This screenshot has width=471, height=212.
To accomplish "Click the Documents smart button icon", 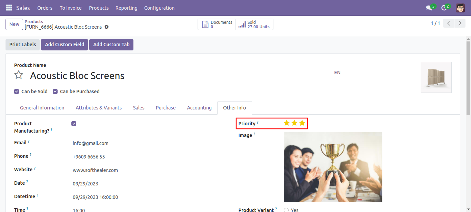I will 205,25.
